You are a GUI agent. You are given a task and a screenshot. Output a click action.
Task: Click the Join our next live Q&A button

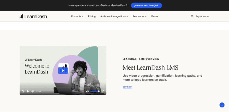pyautogui.click(x=146, y=5)
